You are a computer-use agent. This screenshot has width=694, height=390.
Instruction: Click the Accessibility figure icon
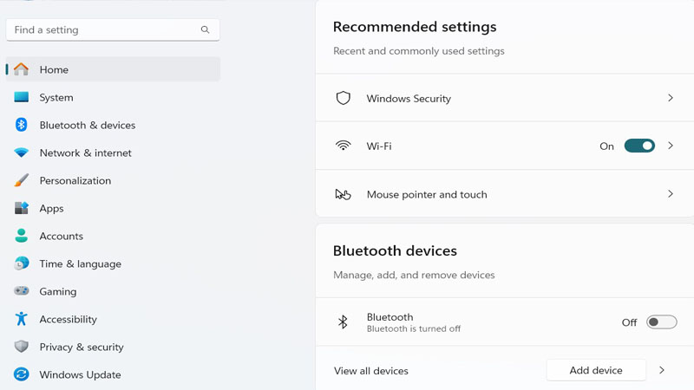(x=21, y=319)
